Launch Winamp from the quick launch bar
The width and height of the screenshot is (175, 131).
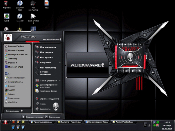coord(18,122)
